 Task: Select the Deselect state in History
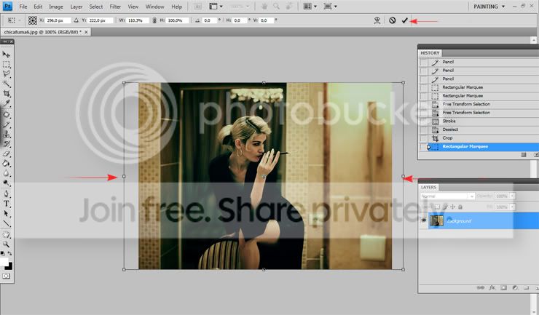pyautogui.click(x=451, y=129)
